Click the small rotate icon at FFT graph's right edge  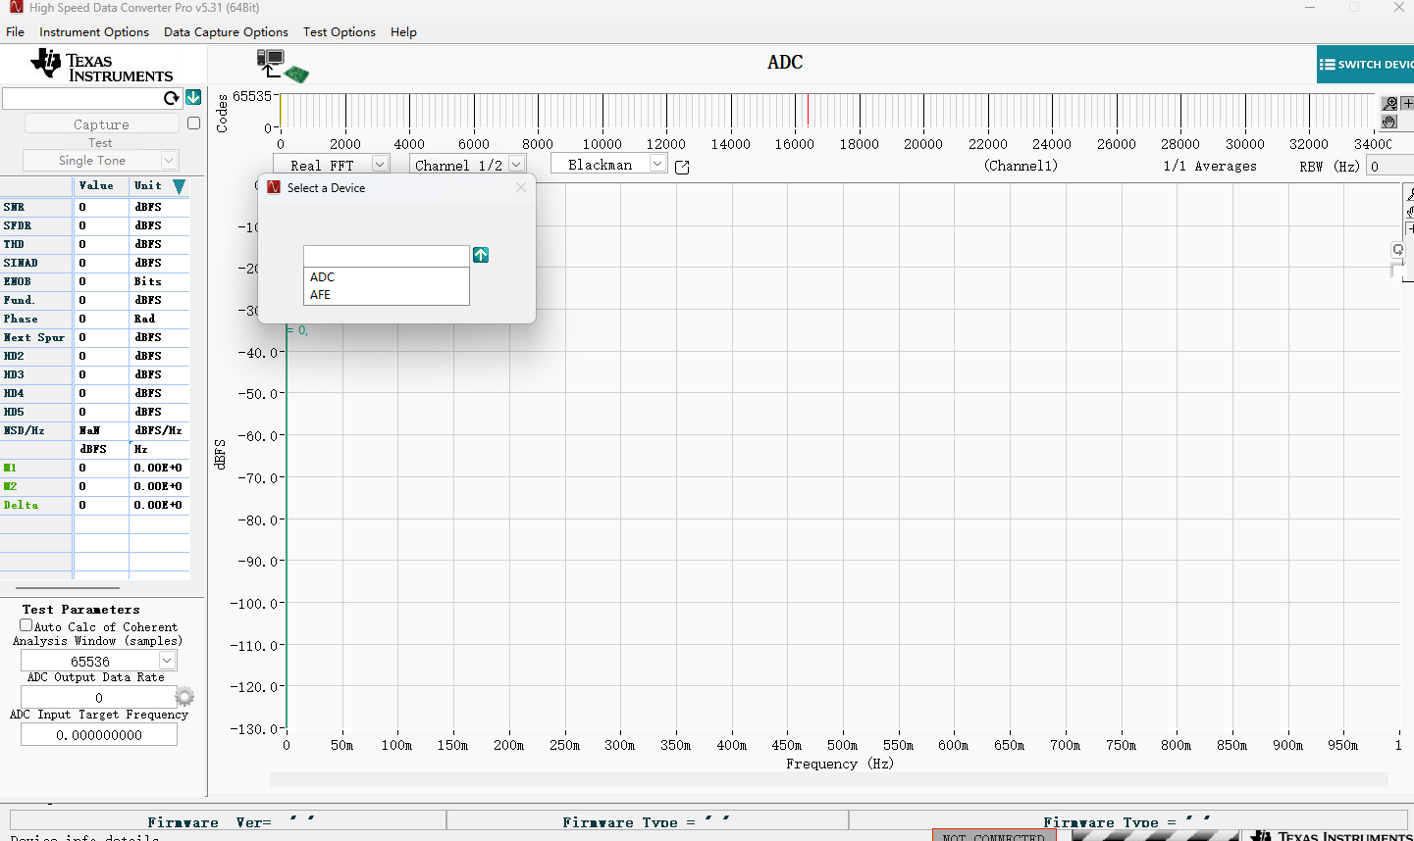[x=1398, y=250]
